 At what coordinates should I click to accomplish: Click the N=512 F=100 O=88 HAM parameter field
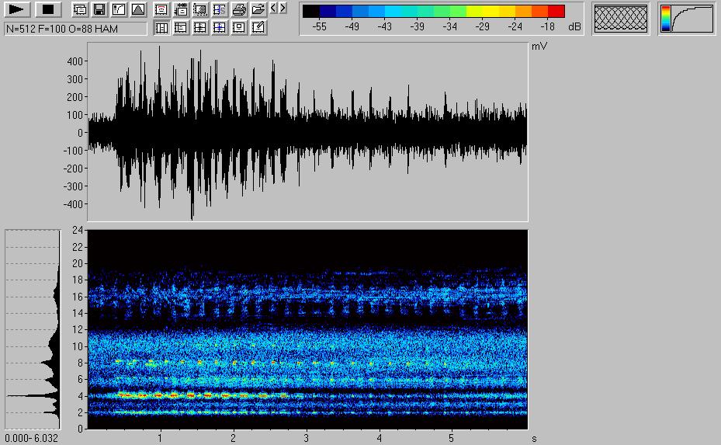tap(75, 28)
